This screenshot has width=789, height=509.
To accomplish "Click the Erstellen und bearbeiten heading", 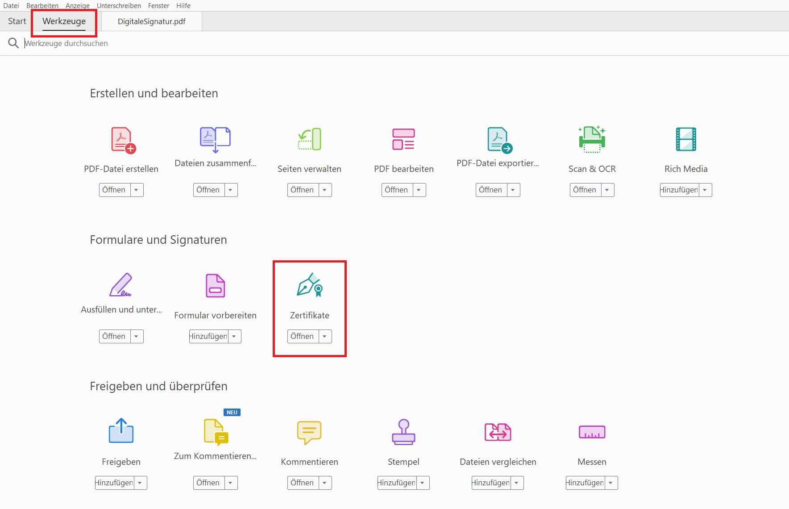I will tap(154, 93).
